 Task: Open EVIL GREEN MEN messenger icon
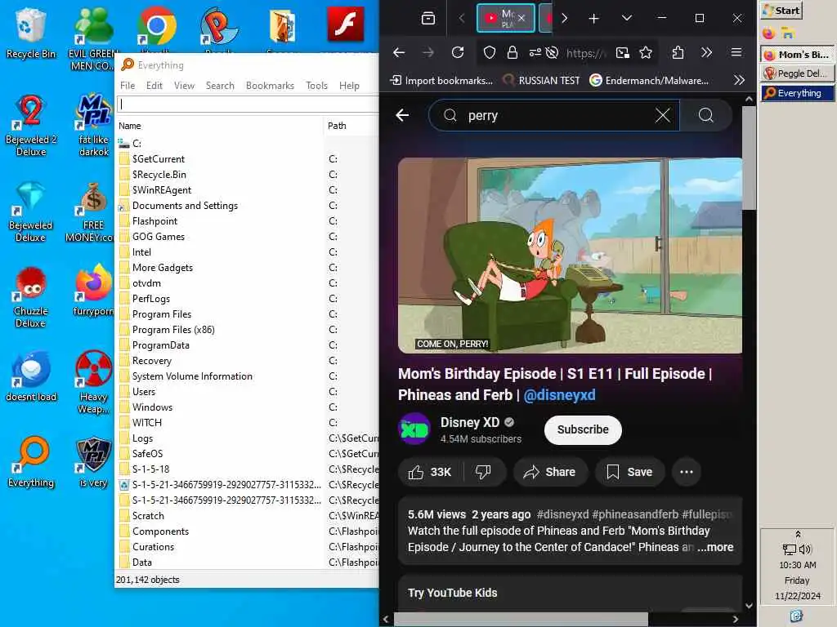point(93,27)
